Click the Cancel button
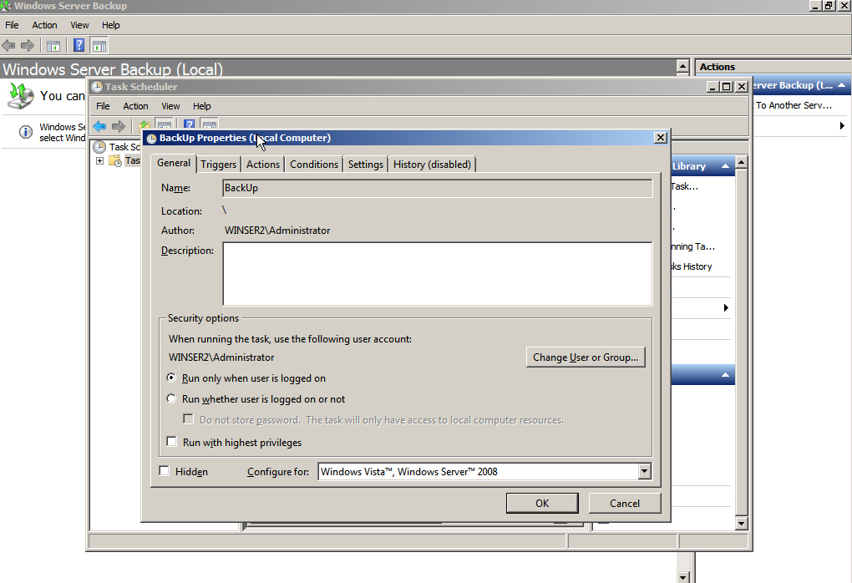 625,503
